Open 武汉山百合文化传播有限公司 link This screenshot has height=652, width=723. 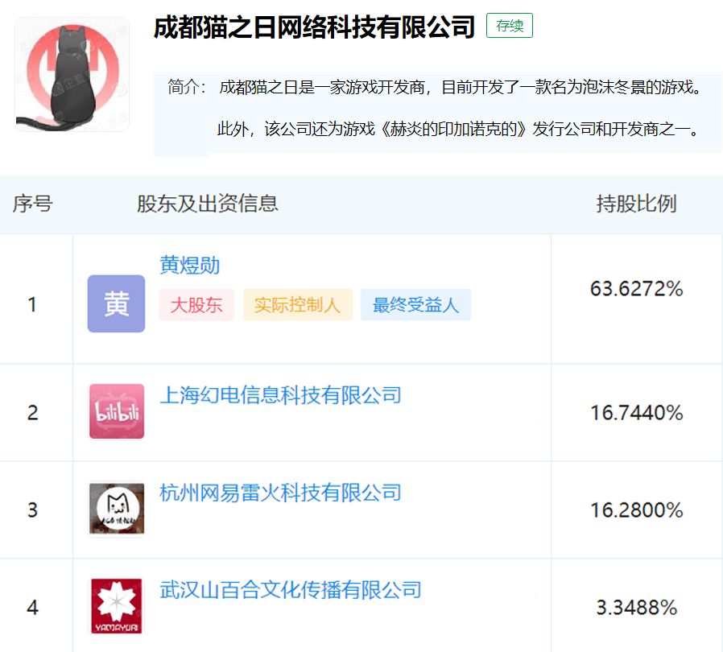[291, 590]
